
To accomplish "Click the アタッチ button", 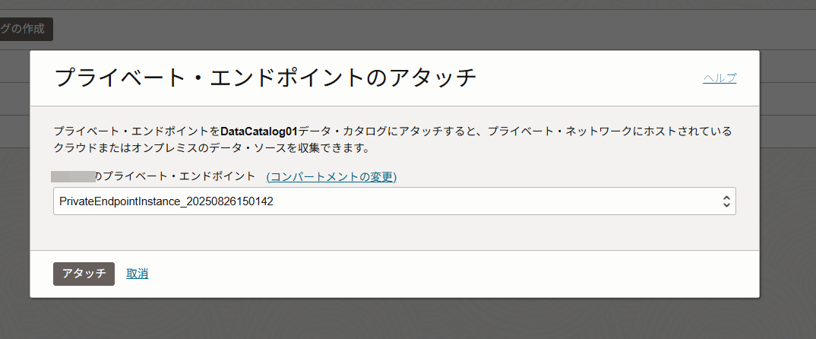I will tap(84, 274).
